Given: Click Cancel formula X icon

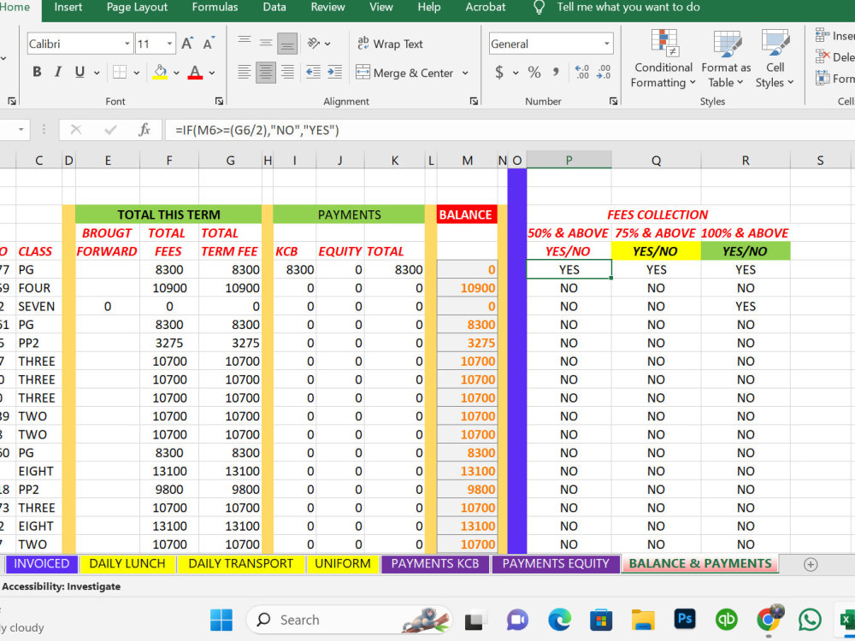Looking at the screenshot, I should [x=76, y=130].
